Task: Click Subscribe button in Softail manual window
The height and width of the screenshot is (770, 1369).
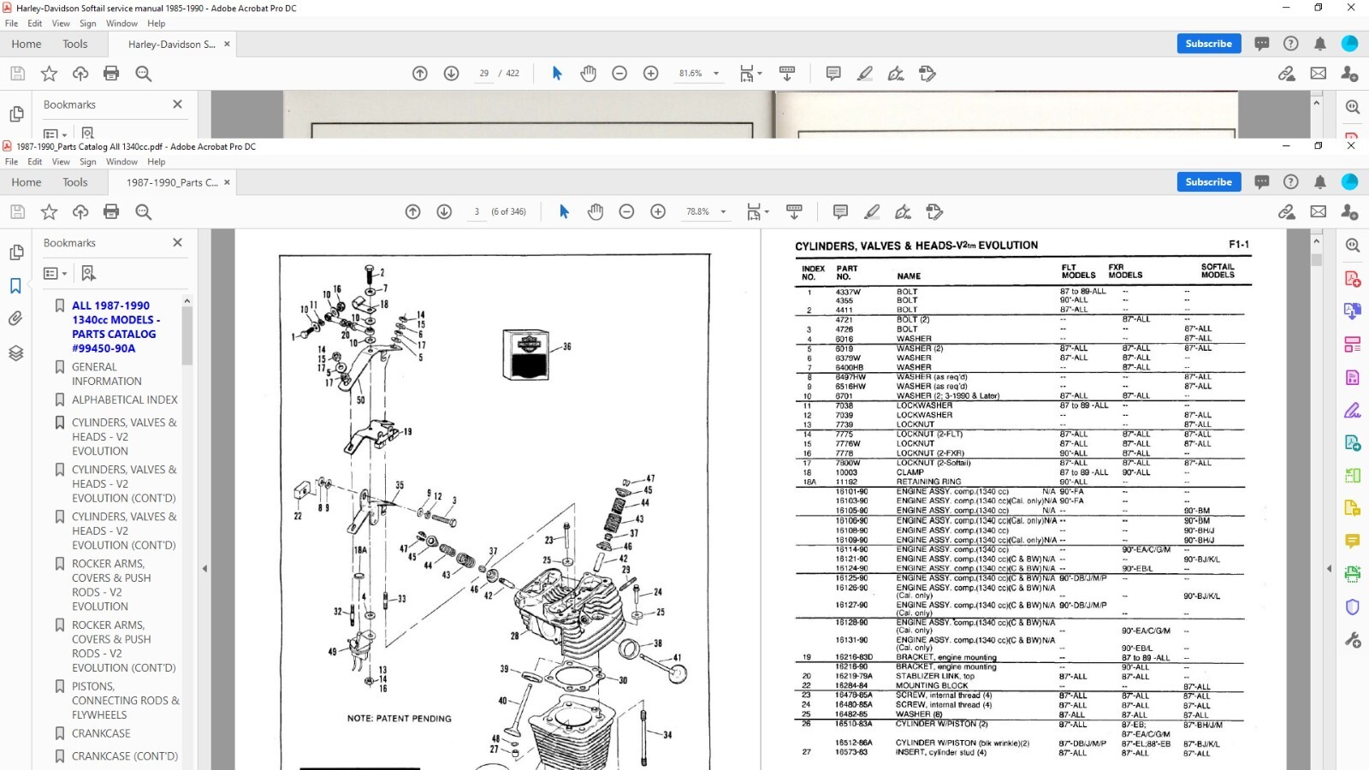Action: click(1209, 44)
